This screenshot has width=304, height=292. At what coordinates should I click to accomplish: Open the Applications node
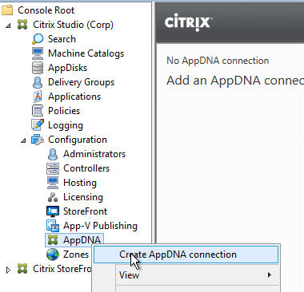(x=74, y=97)
